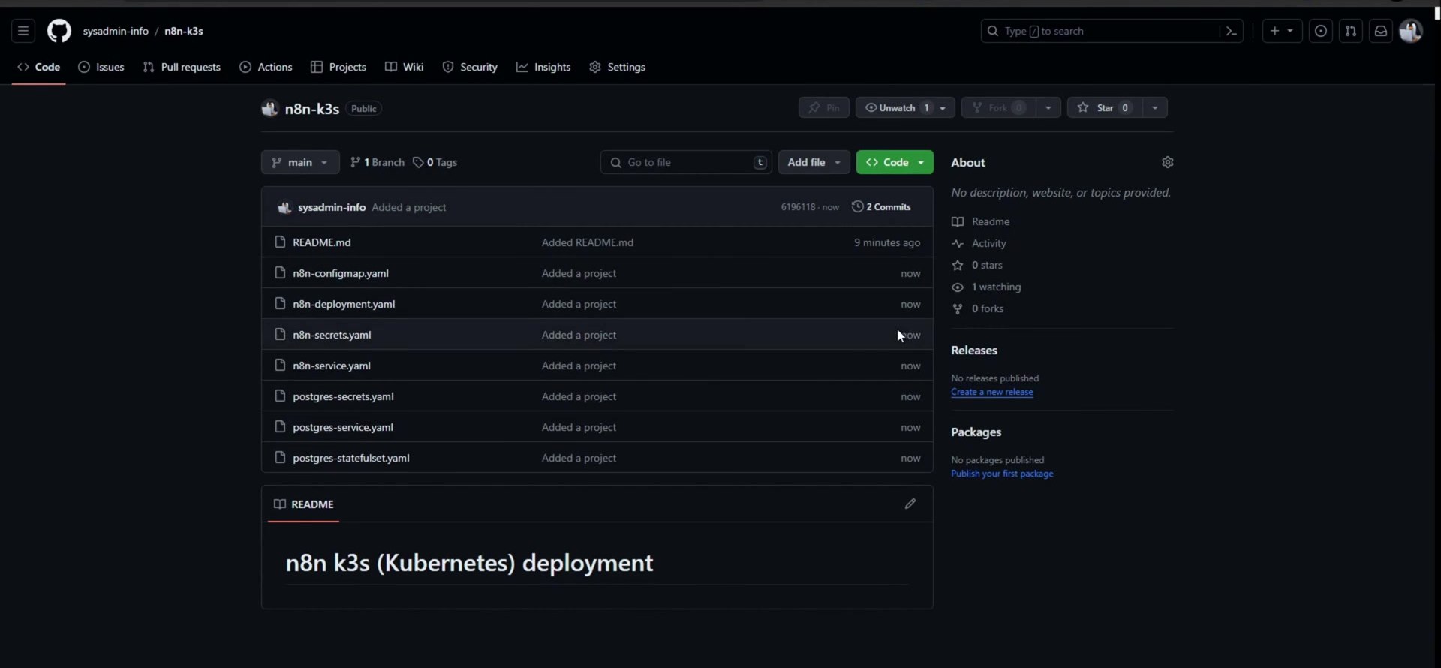View the 1 Branch link
The image size is (1441, 668).
(378, 162)
